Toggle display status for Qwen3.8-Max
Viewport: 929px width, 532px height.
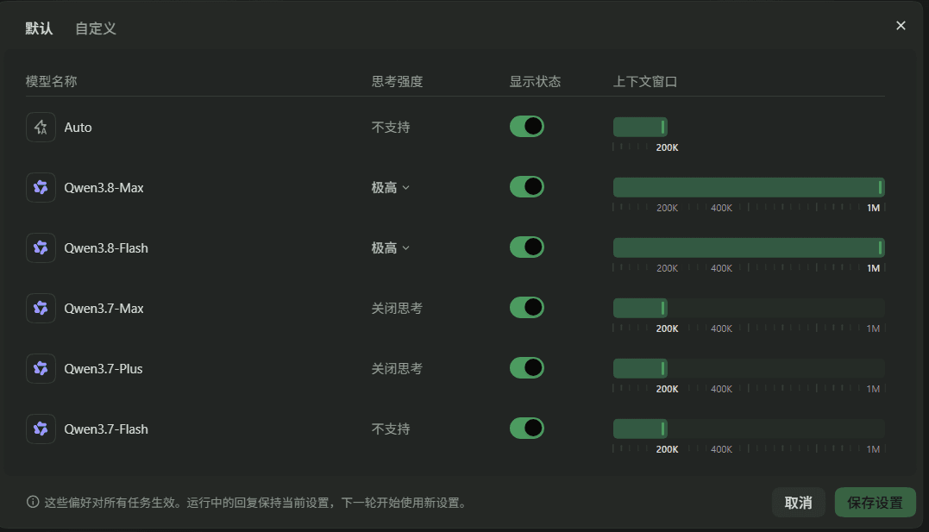(x=527, y=187)
